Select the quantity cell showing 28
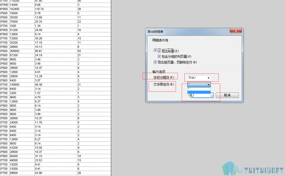This screenshot has width=285, height=176. (x=94, y=173)
